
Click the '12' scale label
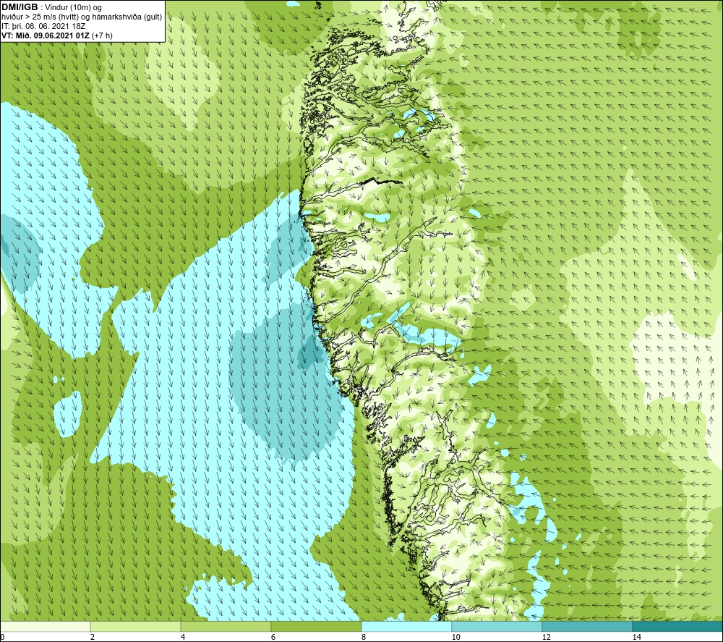[547, 637]
